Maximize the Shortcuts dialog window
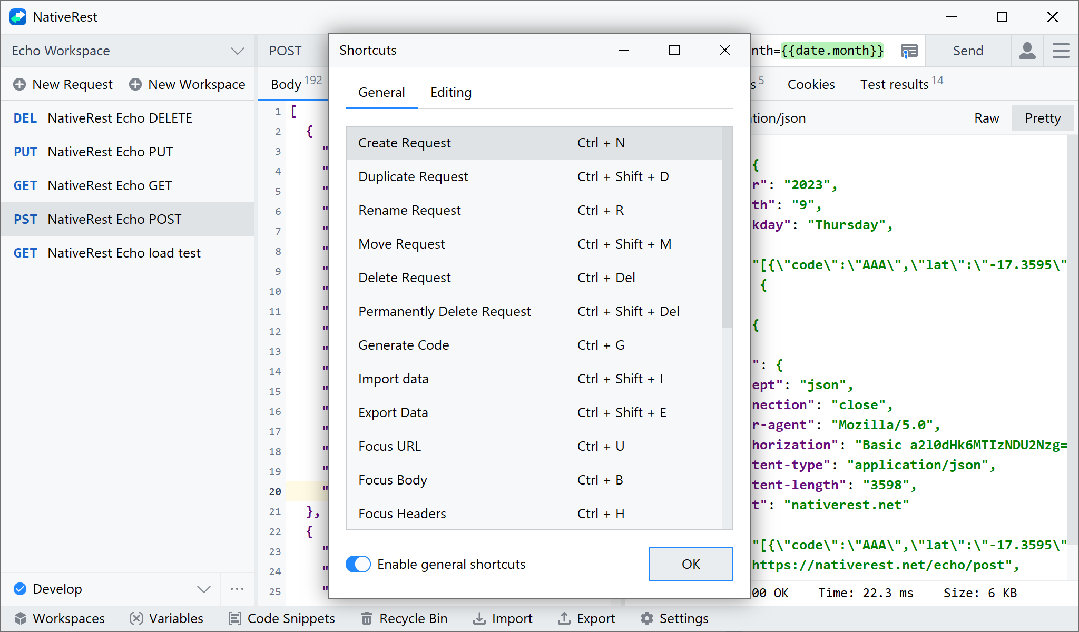Image resolution: width=1079 pixels, height=632 pixels. [x=674, y=50]
